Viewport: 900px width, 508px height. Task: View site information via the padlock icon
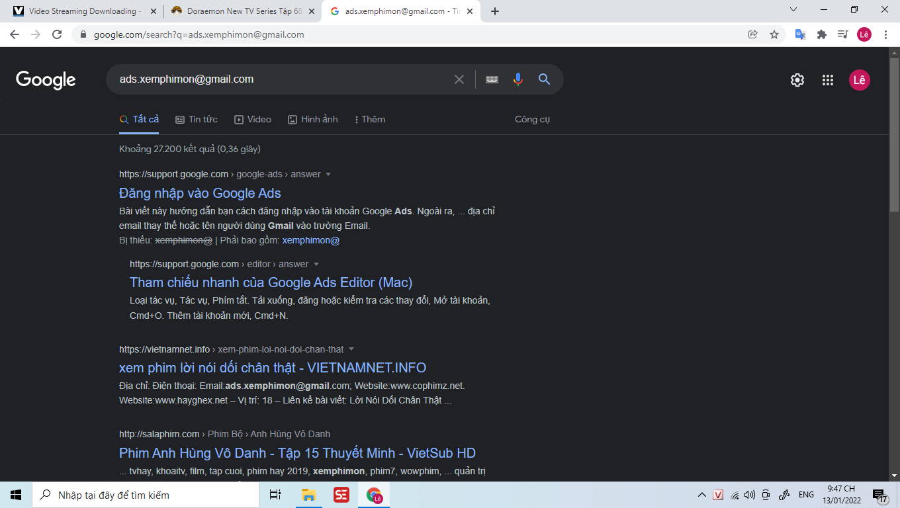coord(83,34)
